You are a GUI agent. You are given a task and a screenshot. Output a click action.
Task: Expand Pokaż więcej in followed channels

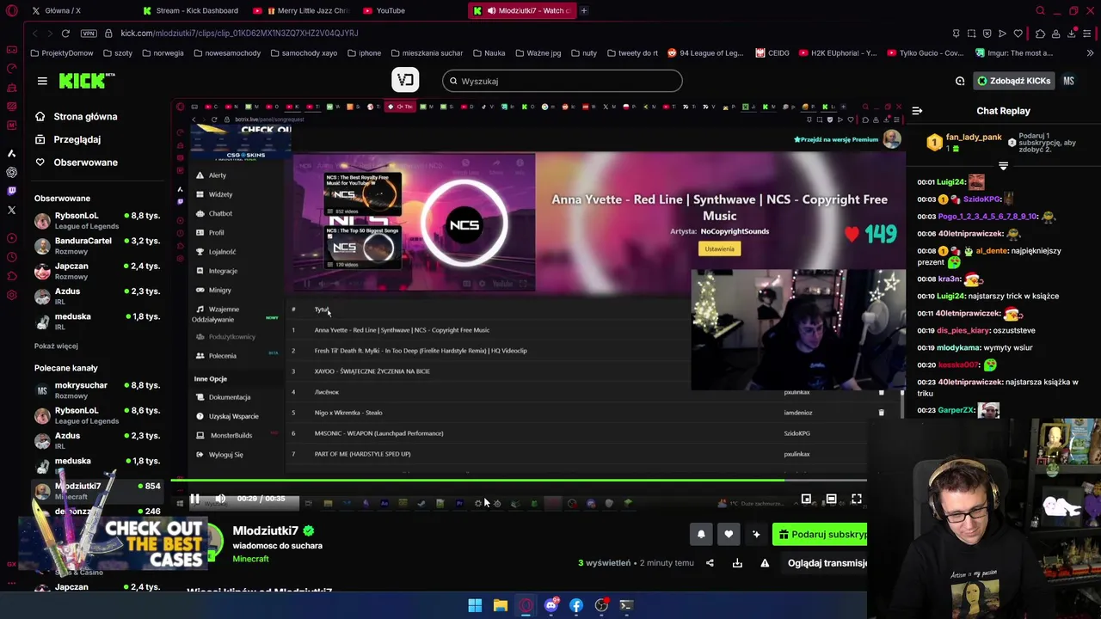coord(56,346)
